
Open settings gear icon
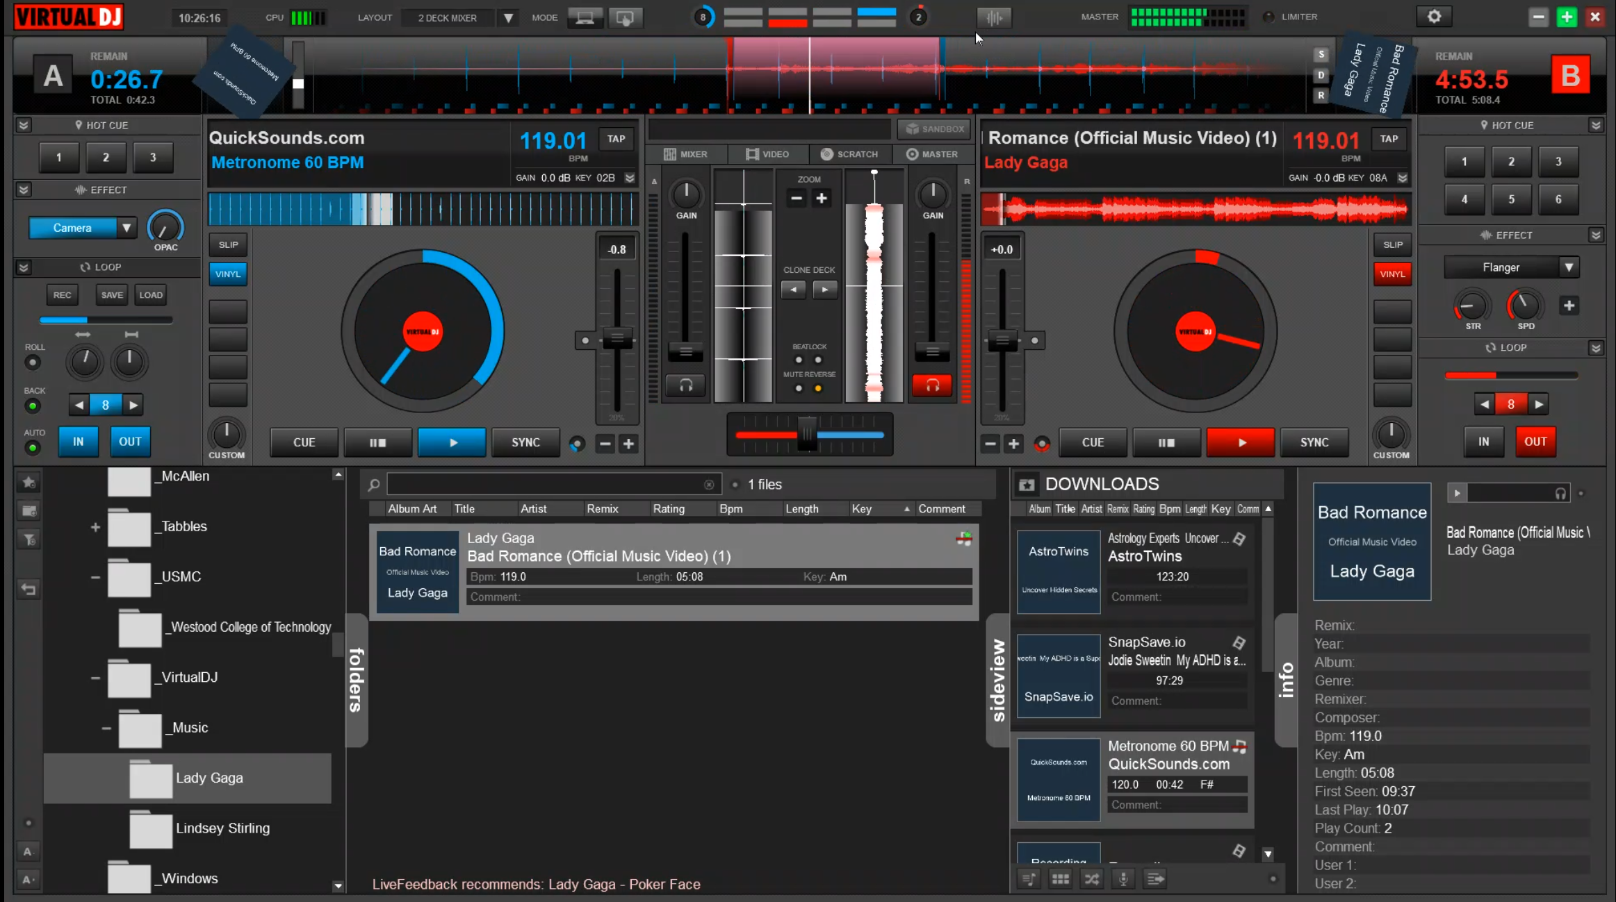click(x=1434, y=17)
